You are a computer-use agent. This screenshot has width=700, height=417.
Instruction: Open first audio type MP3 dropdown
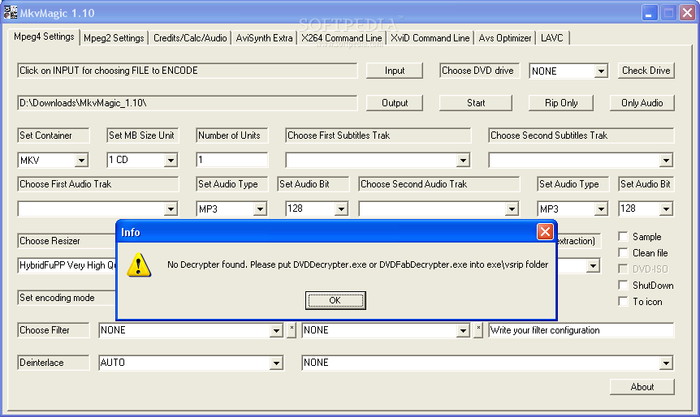(x=260, y=208)
